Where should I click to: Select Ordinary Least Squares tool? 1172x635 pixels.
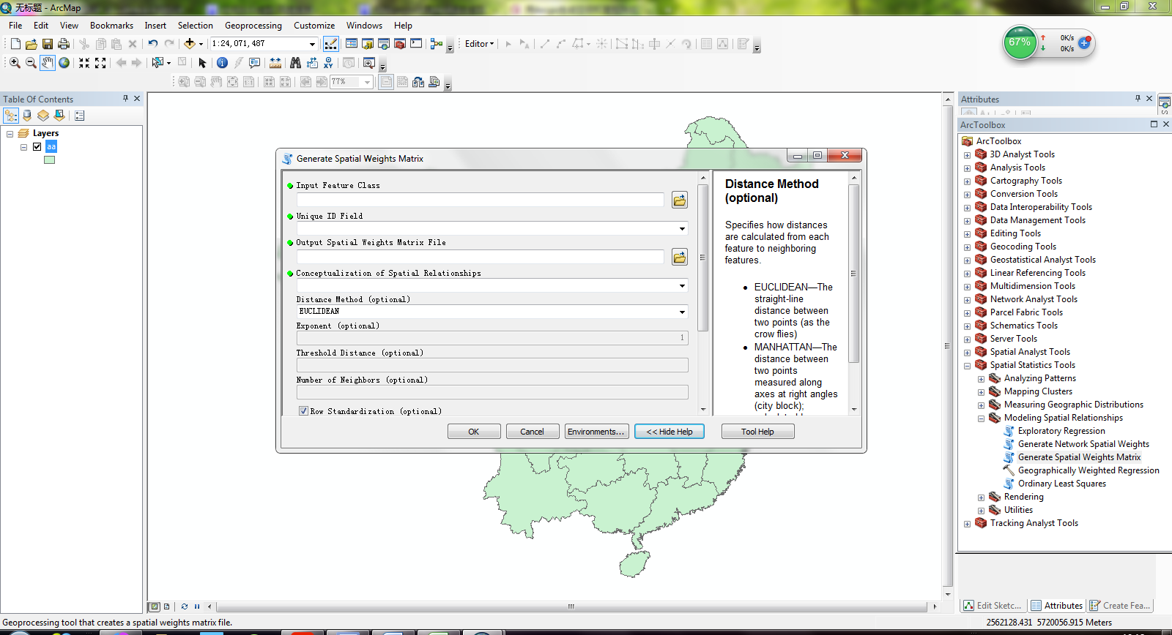click(1061, 484)
